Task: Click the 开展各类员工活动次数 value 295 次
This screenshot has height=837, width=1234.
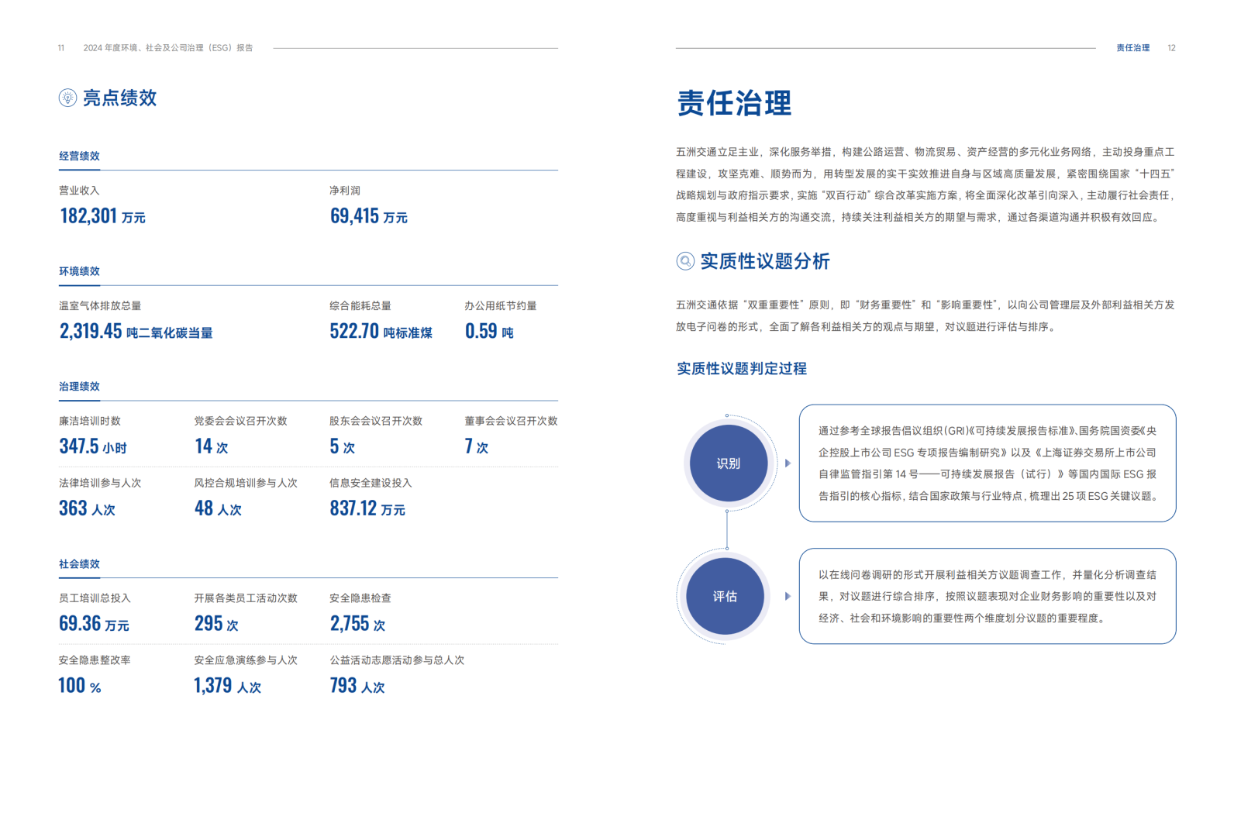Action: 216,624
